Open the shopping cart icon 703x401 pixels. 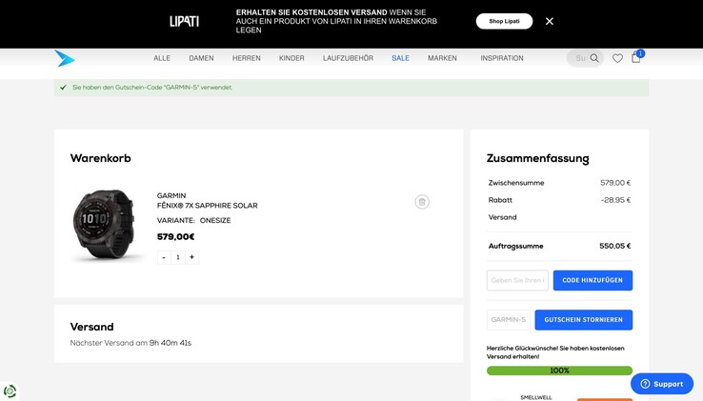(636, 57)
